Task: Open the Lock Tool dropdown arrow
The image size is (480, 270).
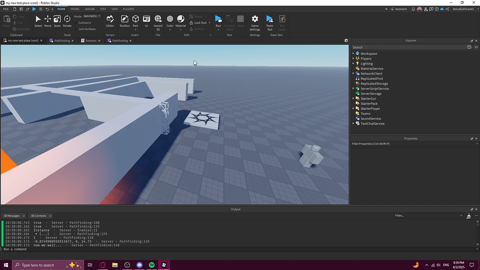Action: (x=210, y=23)
